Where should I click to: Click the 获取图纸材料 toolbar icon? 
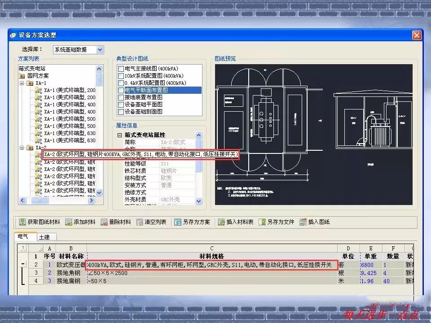coord(22,222)
